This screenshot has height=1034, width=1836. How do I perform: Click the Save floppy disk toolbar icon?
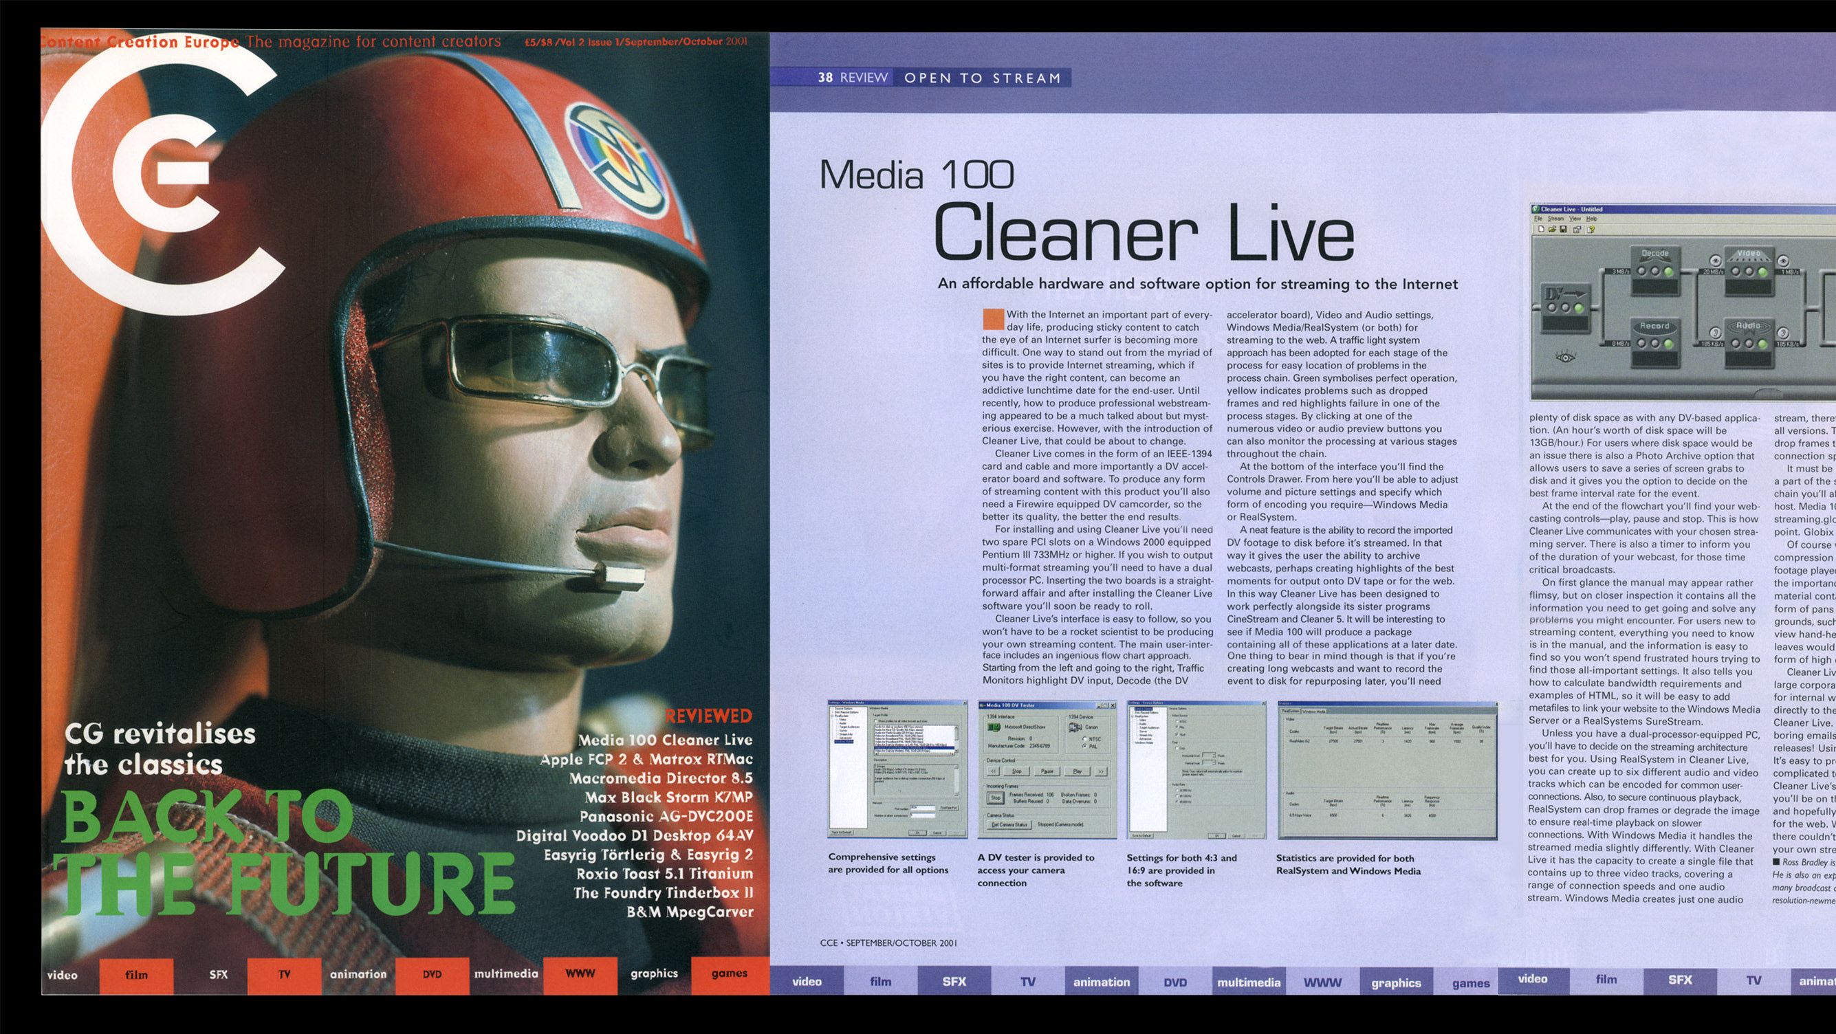(x=1564, y=230)
